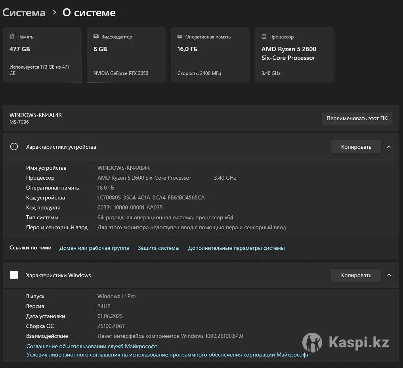The image size is (403, 368).
Task: Click the Перо и сенсорный ввод label
Action: point(57,227)
